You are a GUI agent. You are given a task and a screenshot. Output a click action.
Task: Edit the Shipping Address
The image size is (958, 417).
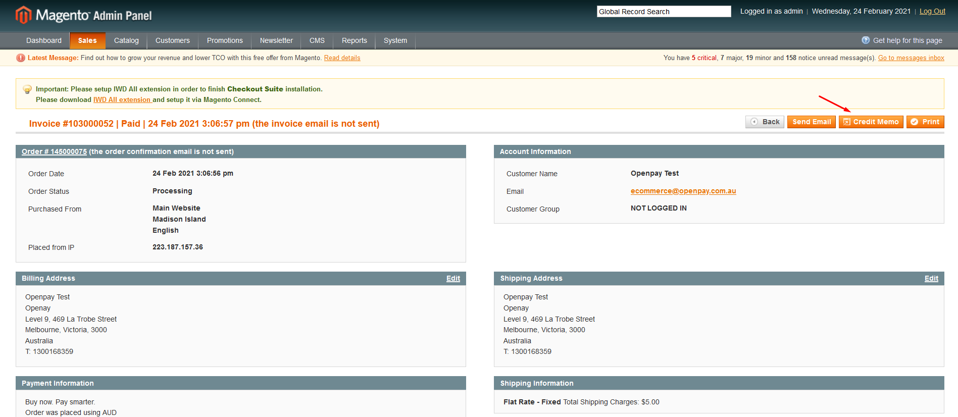931,278
